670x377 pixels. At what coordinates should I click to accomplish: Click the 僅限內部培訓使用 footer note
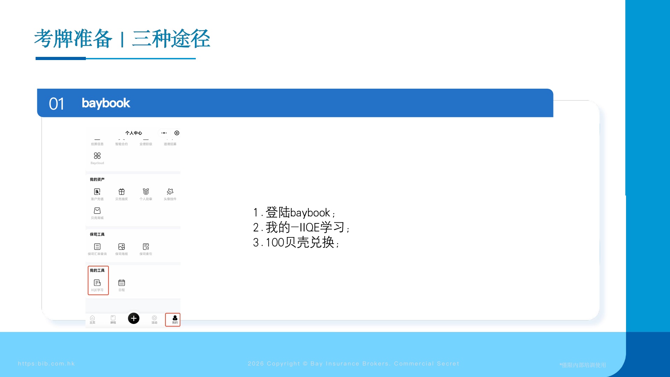(x=583, y=365)
